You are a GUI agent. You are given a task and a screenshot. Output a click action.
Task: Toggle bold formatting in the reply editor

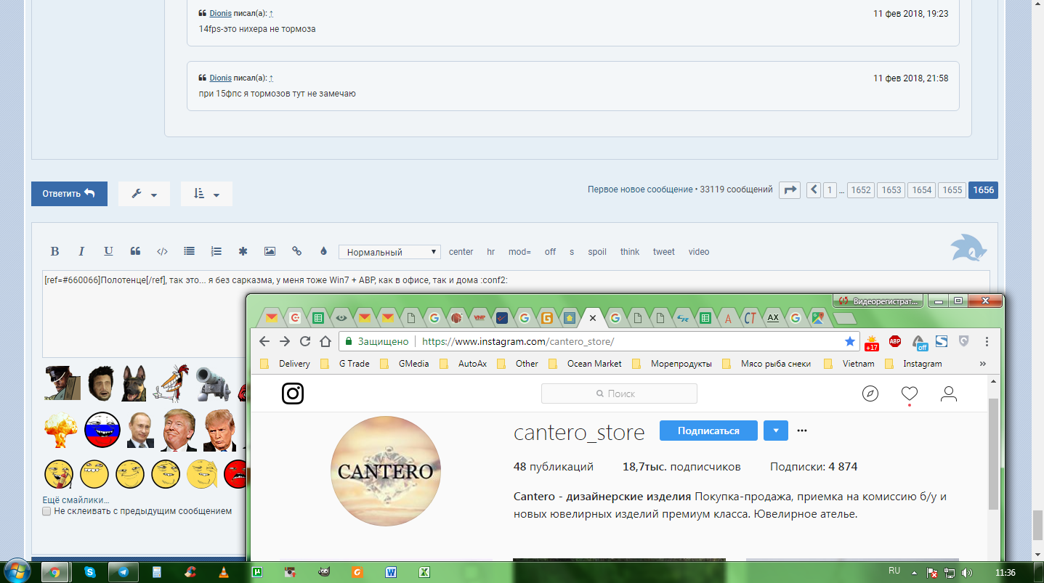pyautogui.click(x=54, y=251)
